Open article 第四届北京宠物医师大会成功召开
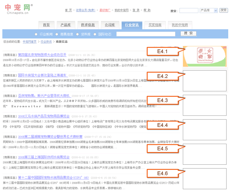230x193 pixels. [x=42, y=54]
